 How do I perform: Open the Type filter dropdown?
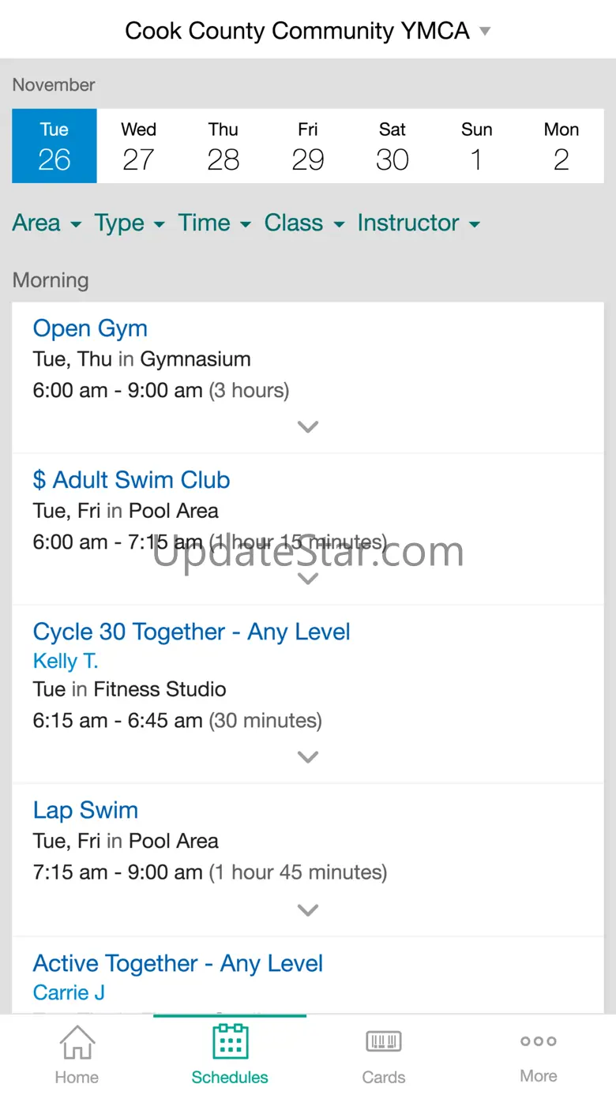tap(130, 223)
